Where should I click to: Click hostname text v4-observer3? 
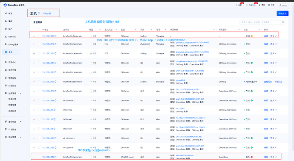pos(69,138)
